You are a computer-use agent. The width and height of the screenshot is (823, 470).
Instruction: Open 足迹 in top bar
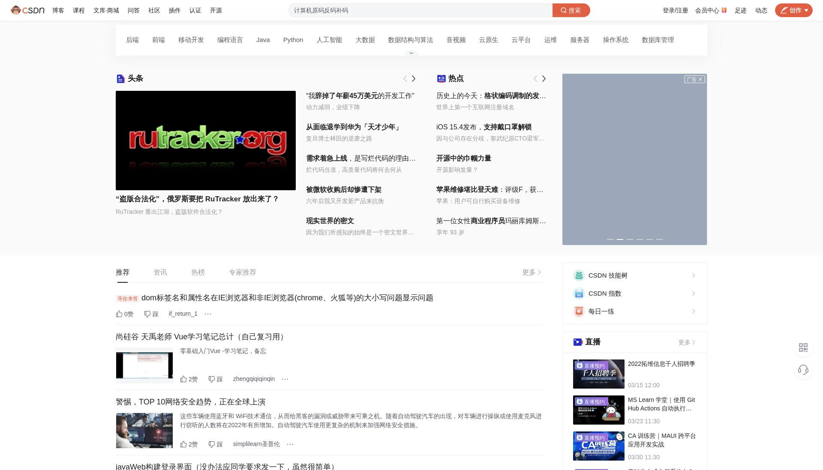pyautogui.click(x=741, y=10)
